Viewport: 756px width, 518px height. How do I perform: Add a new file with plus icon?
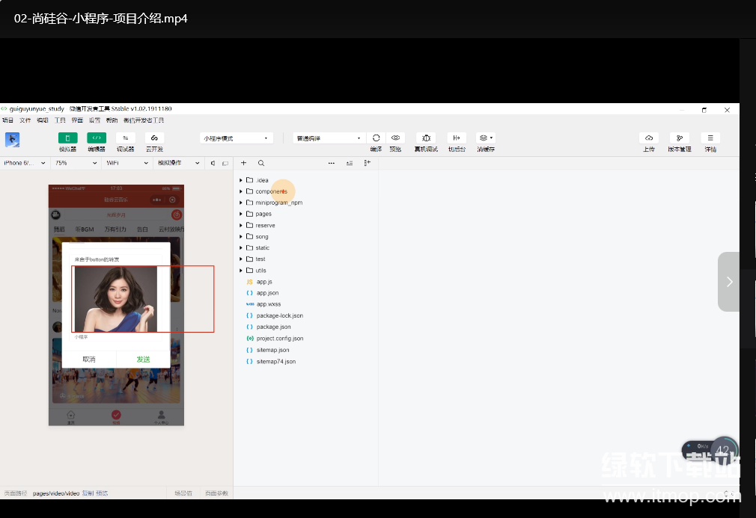(x=243, y=163)
